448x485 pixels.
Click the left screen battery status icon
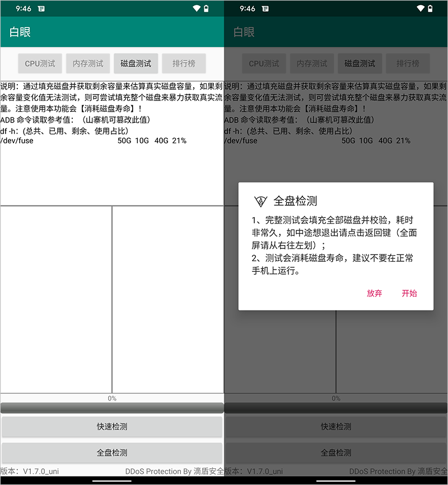point(206,8)
